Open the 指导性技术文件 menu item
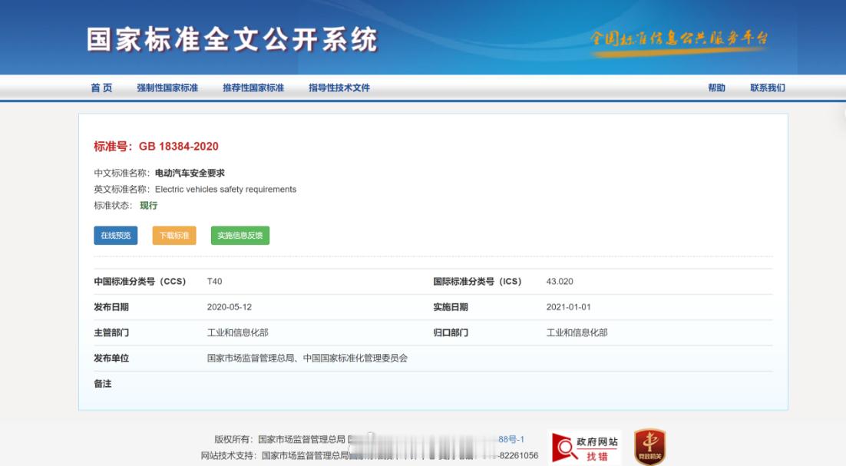This screenshot has width=846, height=466. [340, 88]
